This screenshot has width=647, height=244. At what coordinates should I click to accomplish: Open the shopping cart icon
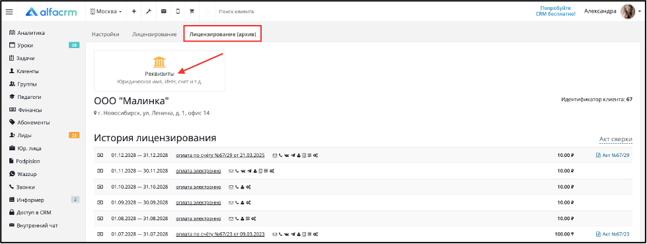(x=192, y=11)
